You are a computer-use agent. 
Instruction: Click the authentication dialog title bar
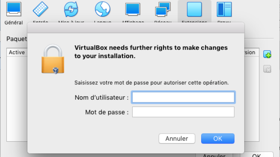click(x=136, y=28)
